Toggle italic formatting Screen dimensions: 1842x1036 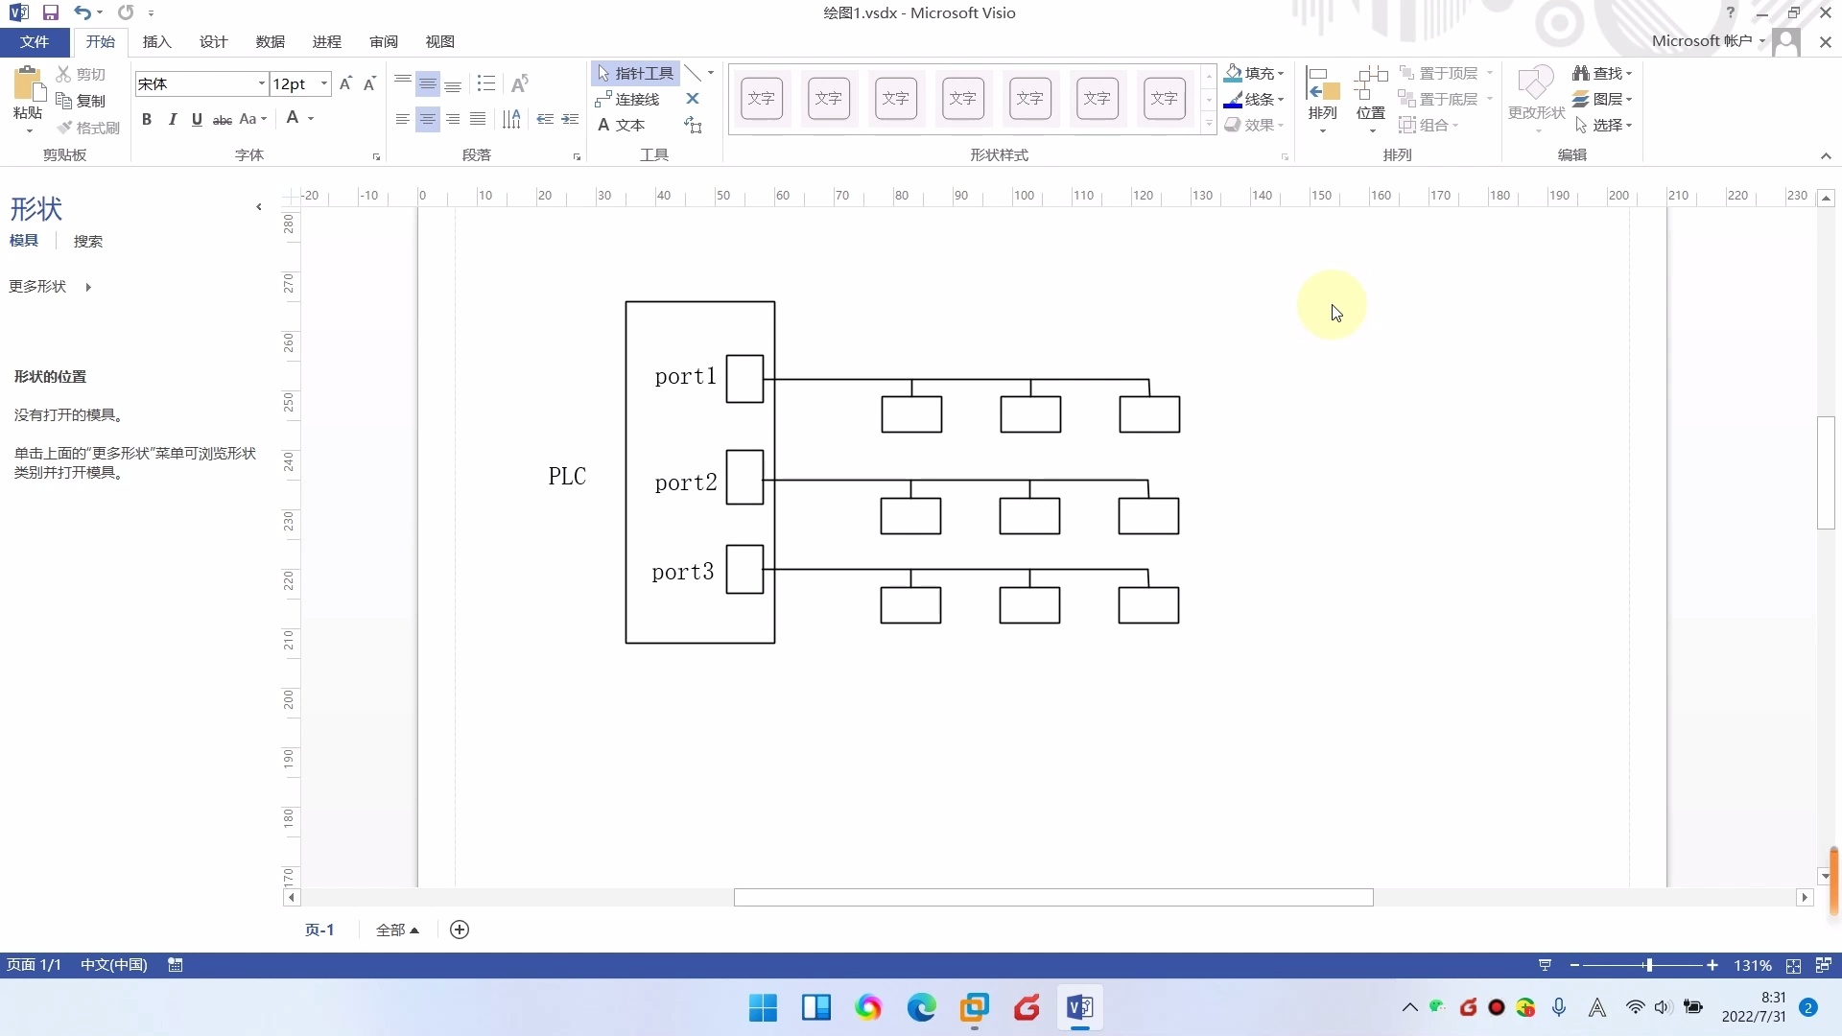tap(173, 118)
